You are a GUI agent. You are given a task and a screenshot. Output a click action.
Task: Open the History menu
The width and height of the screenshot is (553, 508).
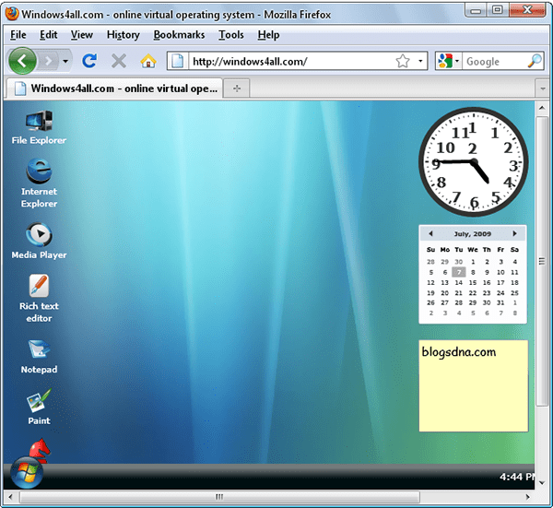[x=124, y=34]
